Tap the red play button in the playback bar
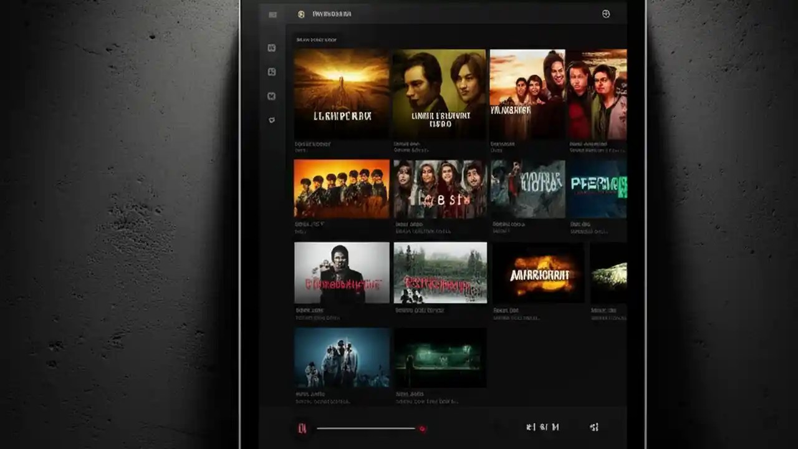Viewport: 798px width, 449px height. click(x=303, y=428)
